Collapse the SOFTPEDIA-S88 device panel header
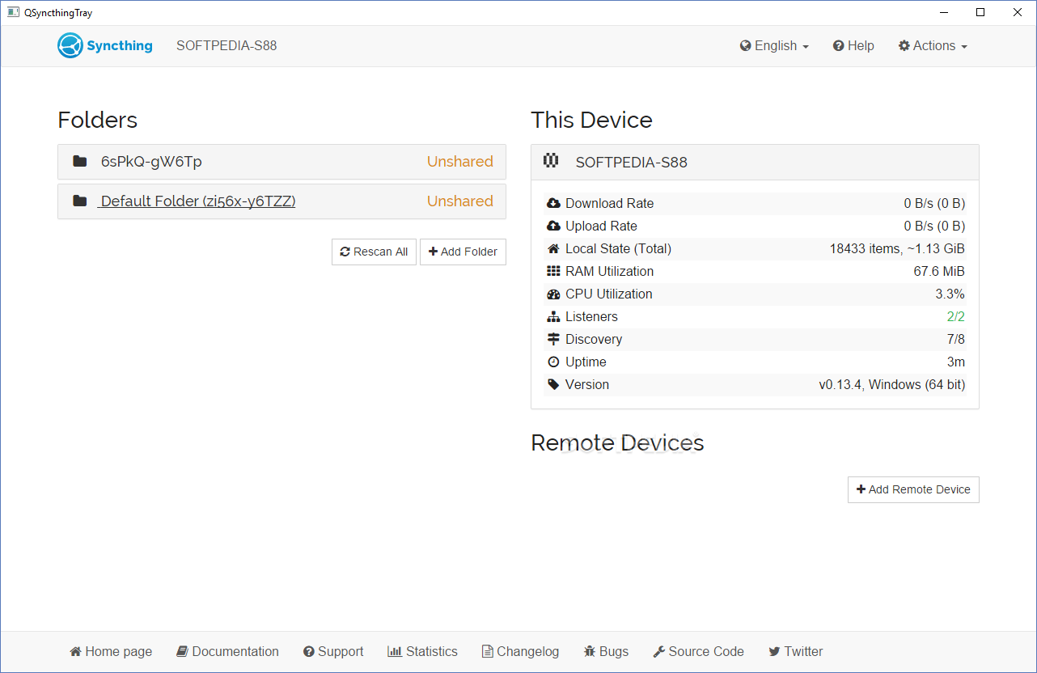1037x673 pixels. click(755, 162)
